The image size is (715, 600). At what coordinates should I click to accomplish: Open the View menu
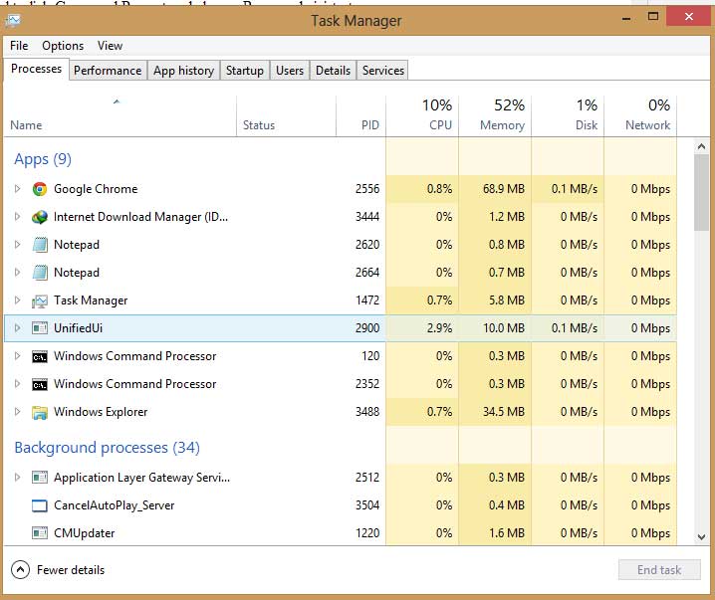coord(110,46)
